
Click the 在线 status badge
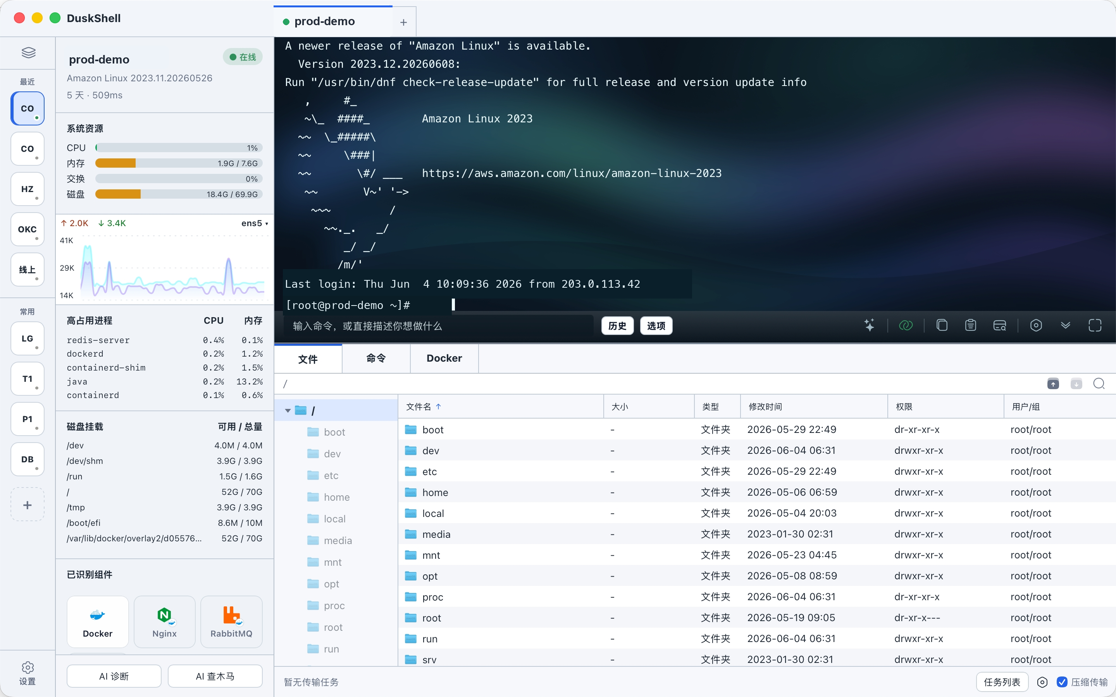click(243, 57)
